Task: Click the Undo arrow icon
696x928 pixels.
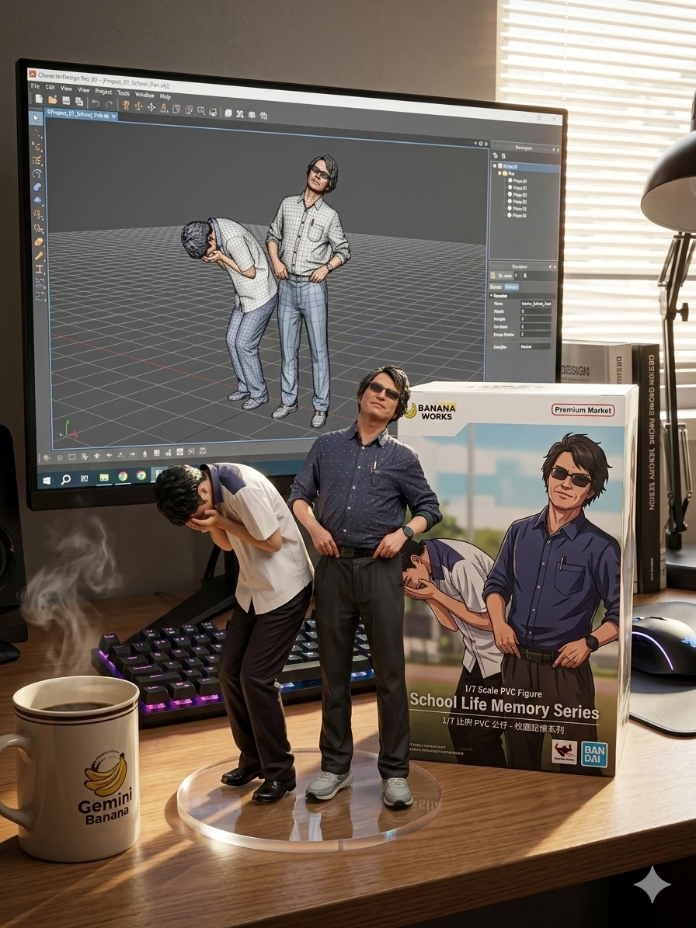Action: [96, 103]
